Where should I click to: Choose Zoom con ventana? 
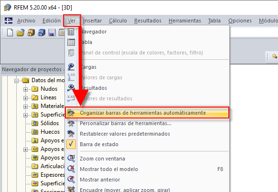click(x=147, y=158)
